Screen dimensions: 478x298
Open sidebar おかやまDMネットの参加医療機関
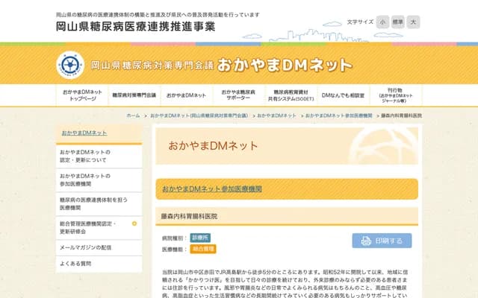click(99, 180)
